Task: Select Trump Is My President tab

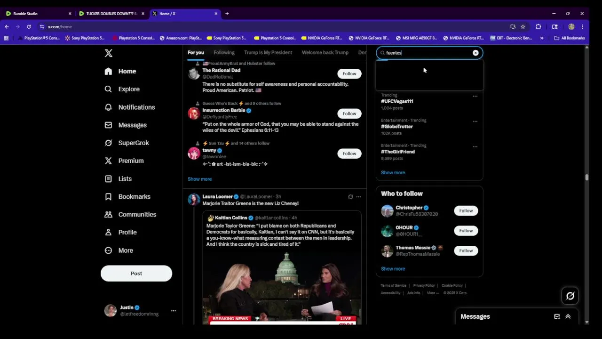Action: [x=268, y=53]
